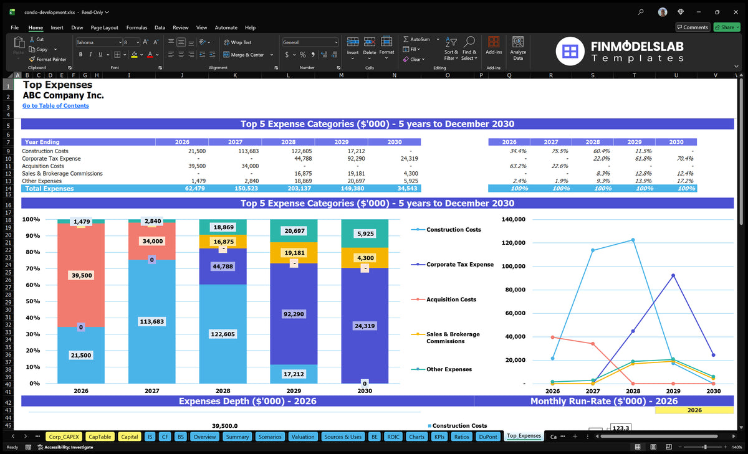Add a new sheet with the plus button
This screenshot has height=454, width=748.
click(575, 437)
